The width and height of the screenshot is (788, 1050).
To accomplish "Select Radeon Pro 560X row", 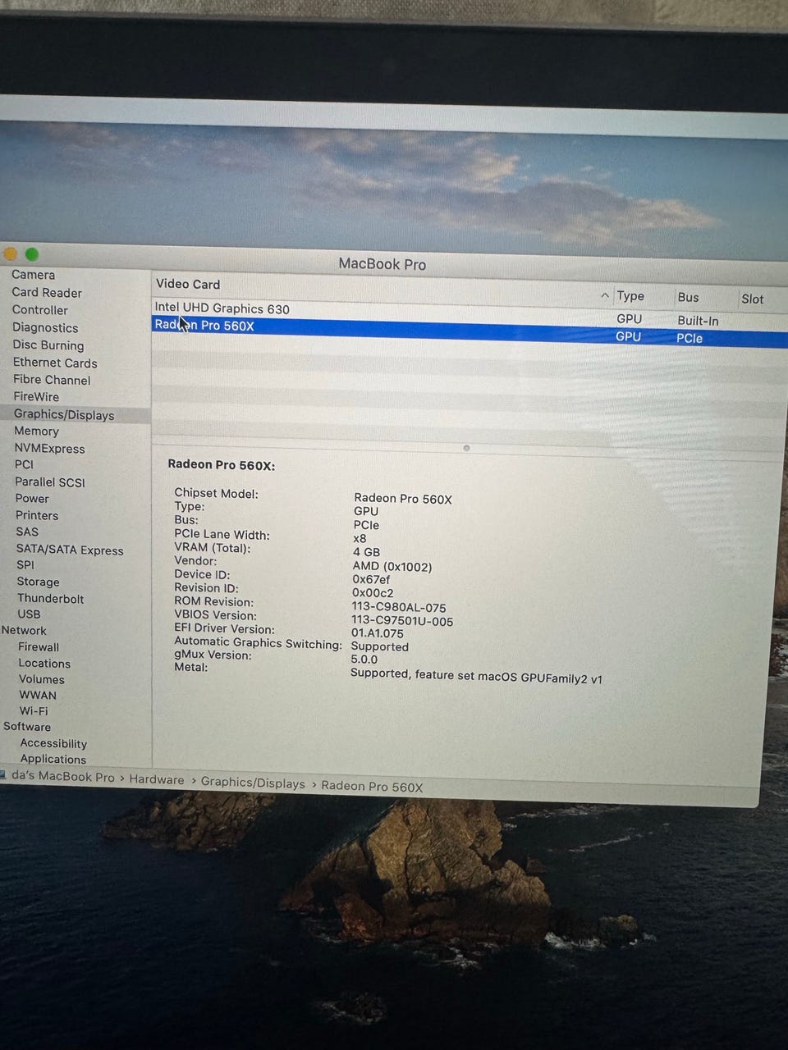I will point(470,331).
